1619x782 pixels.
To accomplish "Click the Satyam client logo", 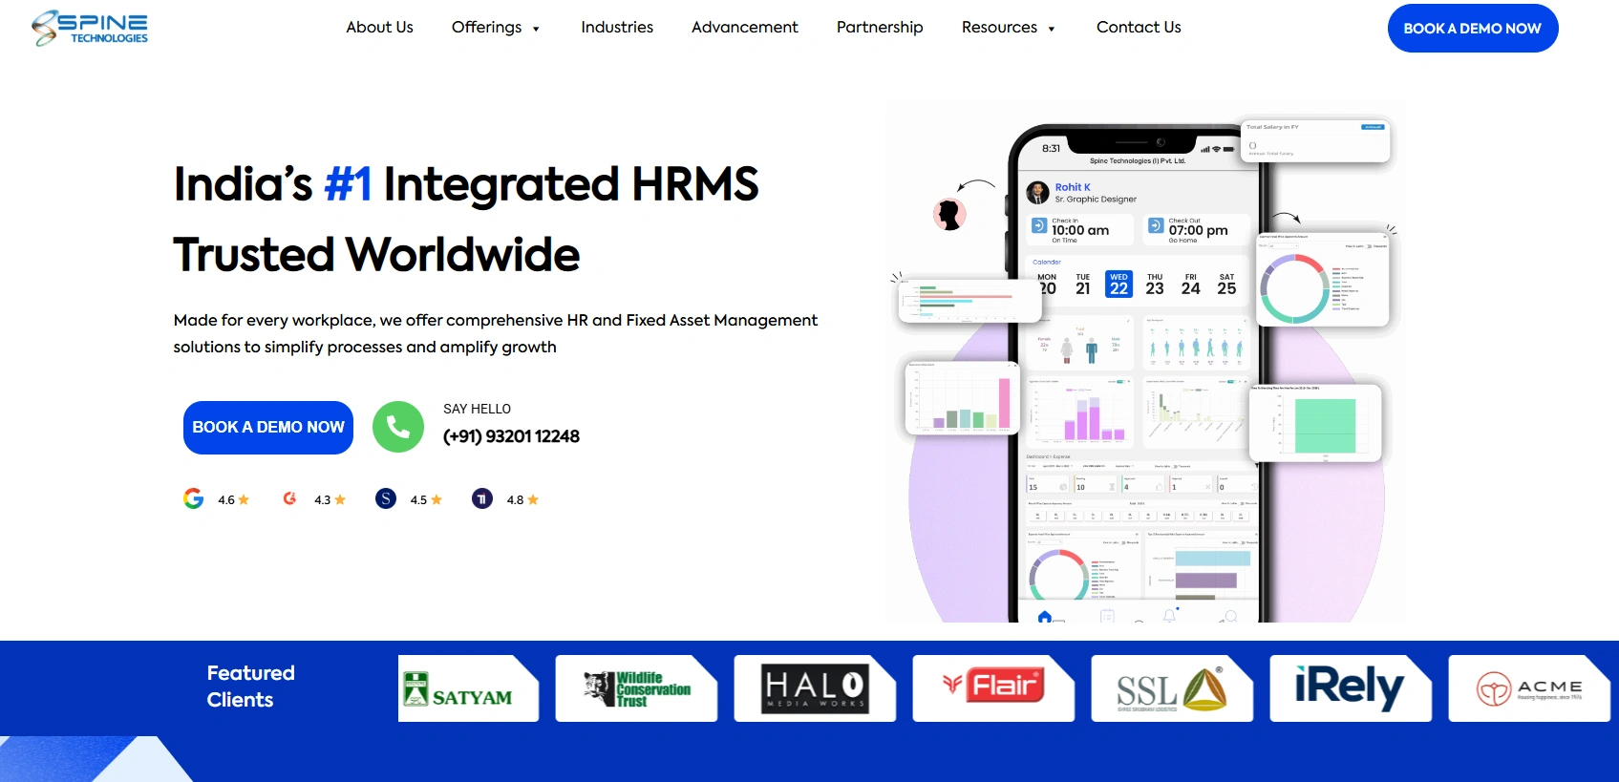I will [468, 688].
